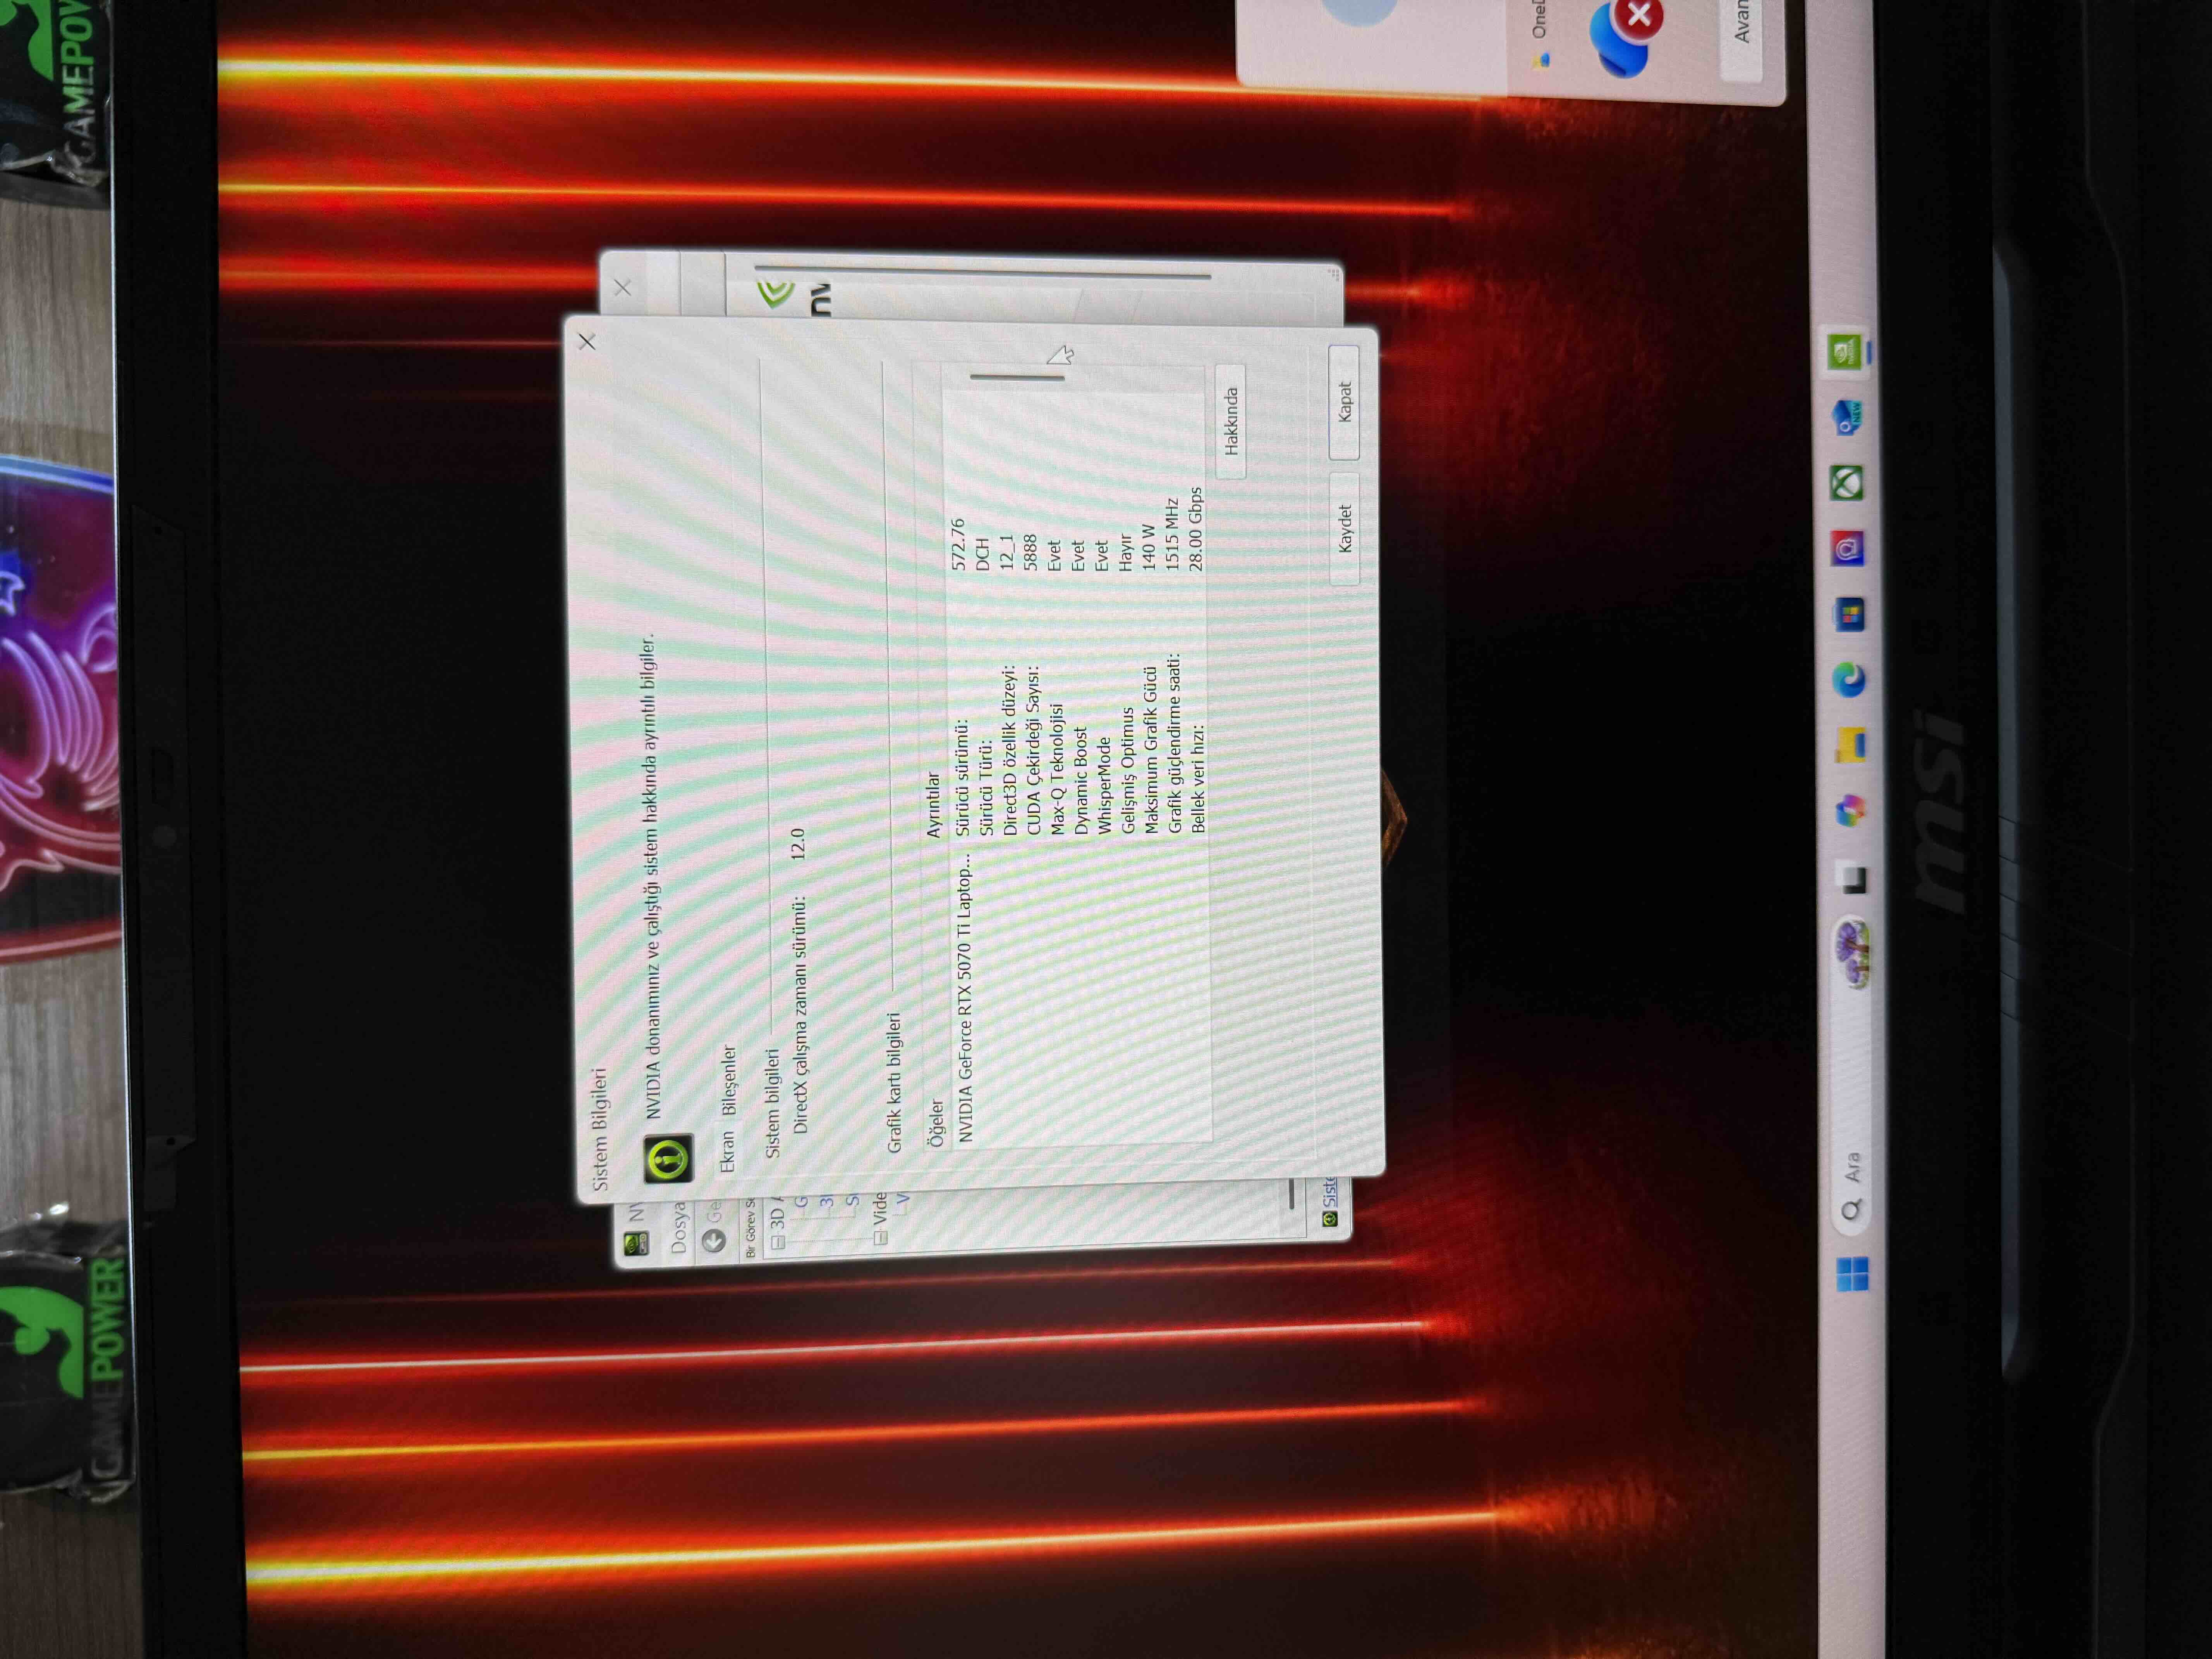Image resolution: width=2212 pixels, height=1659 pixels.
Task: Open the Dosya menu in NVIDIA Control Panel
Action: pos(679,1228)
